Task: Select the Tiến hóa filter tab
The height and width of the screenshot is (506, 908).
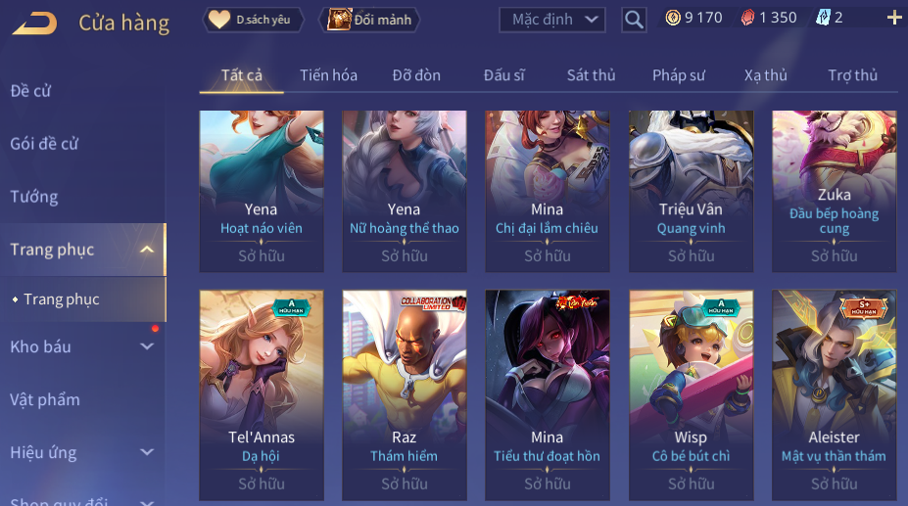Action: [x=328, y=75]
